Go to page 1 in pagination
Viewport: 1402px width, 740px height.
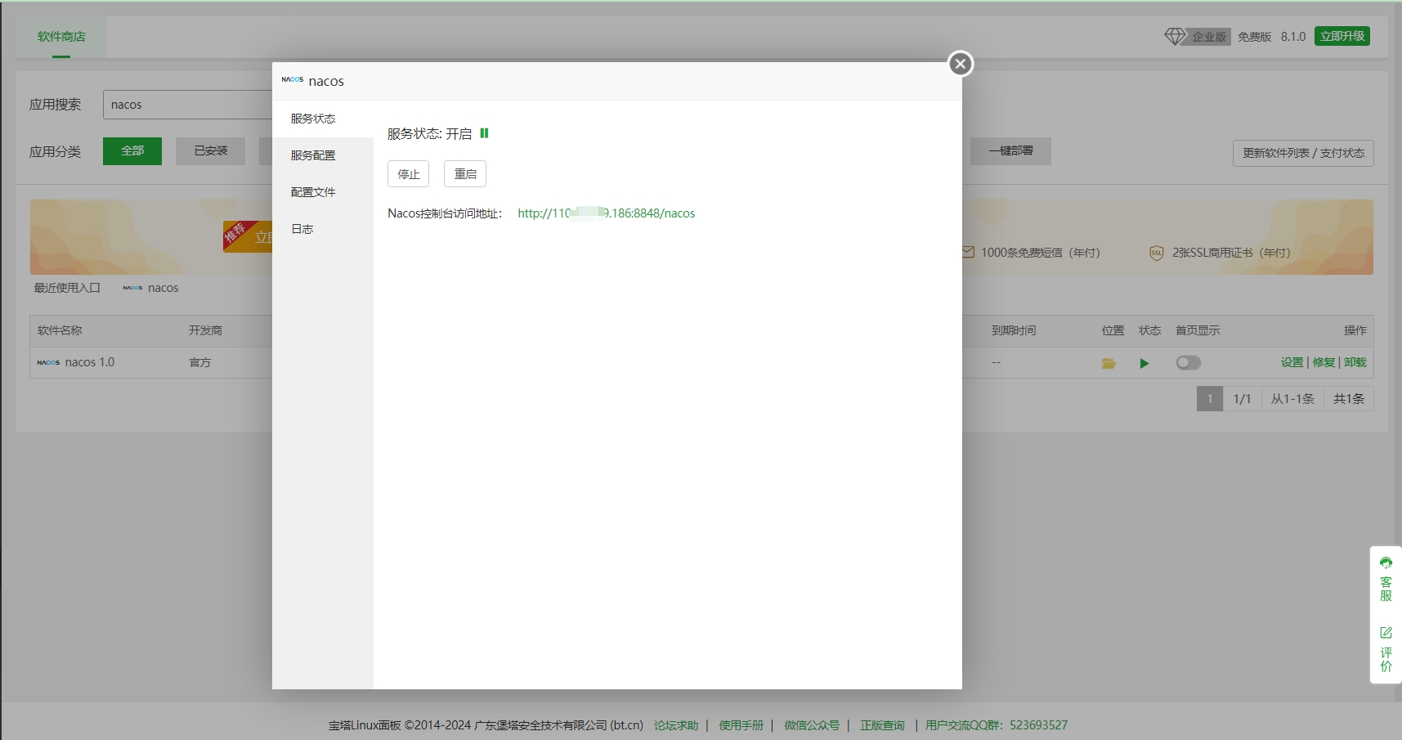coord(1210,399)
